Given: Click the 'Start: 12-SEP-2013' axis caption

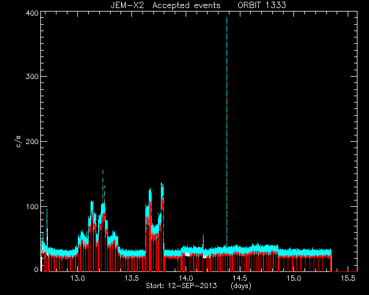Looking at the screenshot, I should (181, 286).
